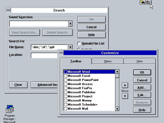Click Cancel in the Customize dialog

[142, 80]
